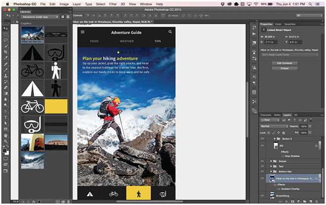Hide the Snowhiking layer

[x=262, y=196]
